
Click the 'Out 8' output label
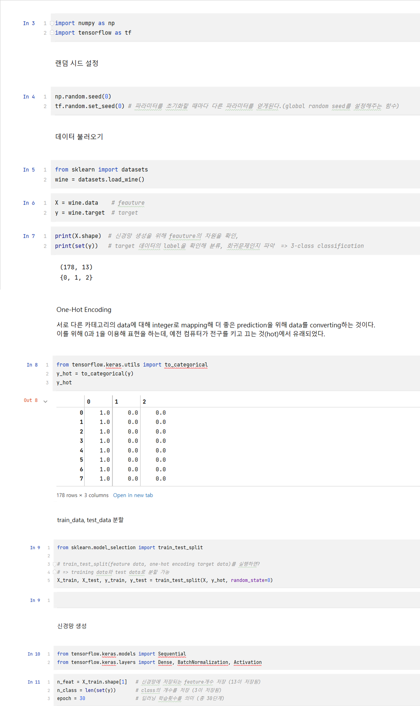pos(31,400)
